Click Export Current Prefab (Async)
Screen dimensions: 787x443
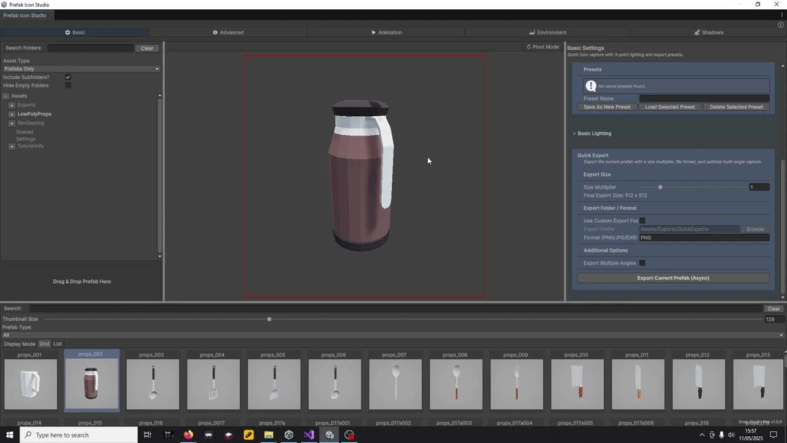[673, 278]
